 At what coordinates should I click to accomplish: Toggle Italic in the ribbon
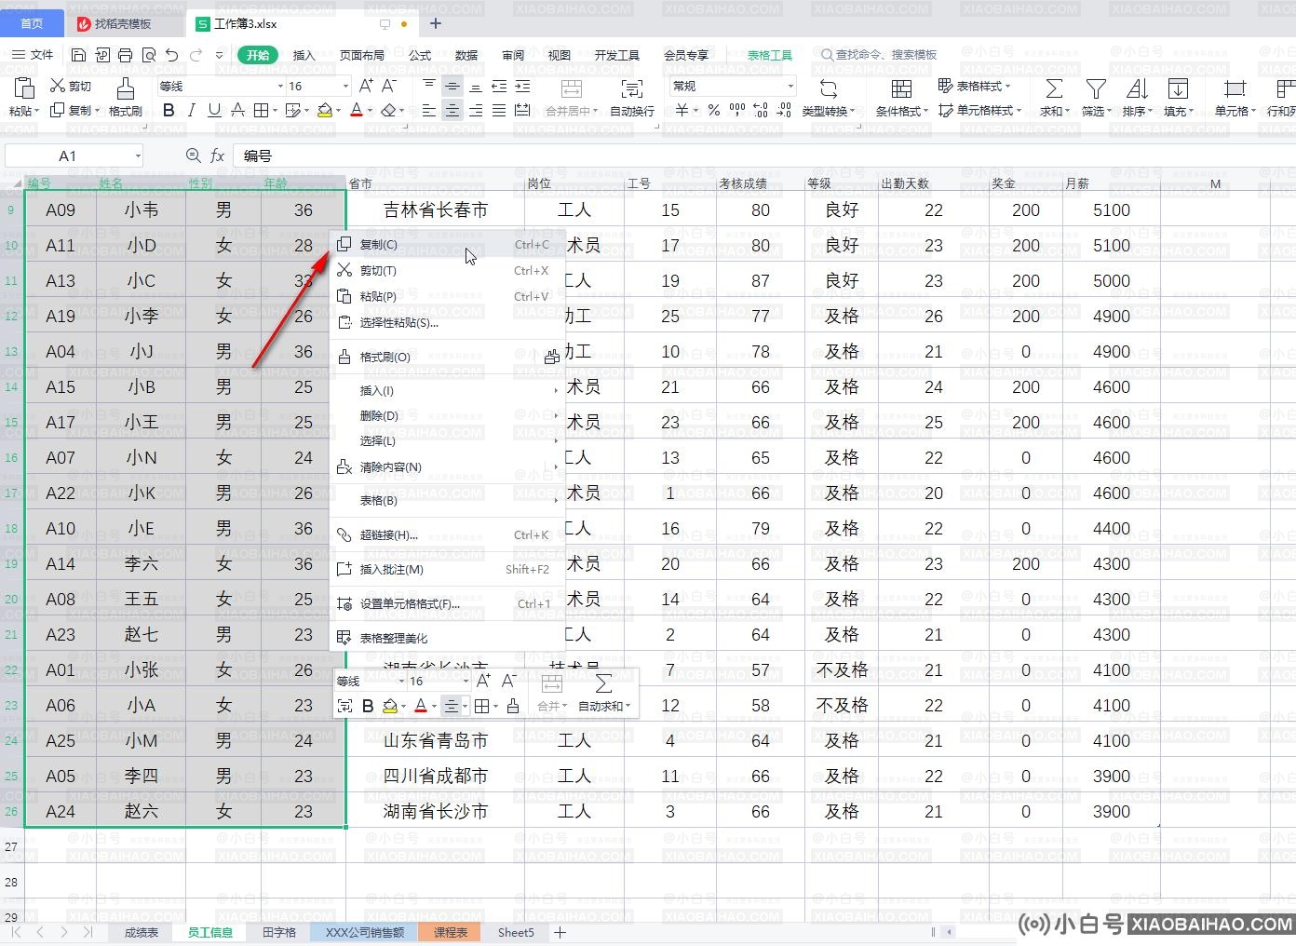[x=191, y=110]
